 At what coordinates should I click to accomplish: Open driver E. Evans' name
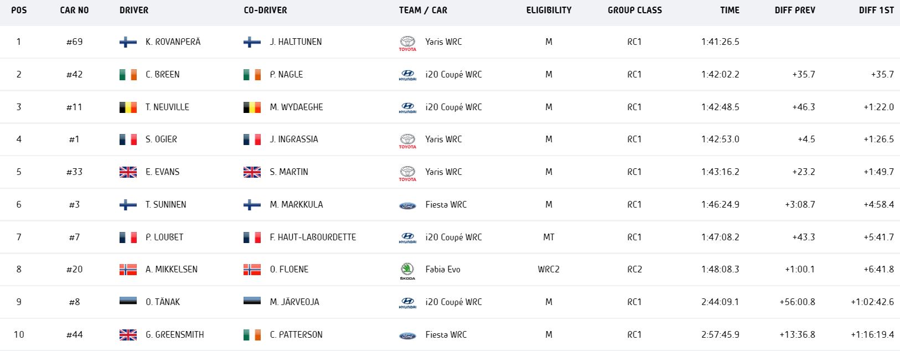[x=162, y=172]
